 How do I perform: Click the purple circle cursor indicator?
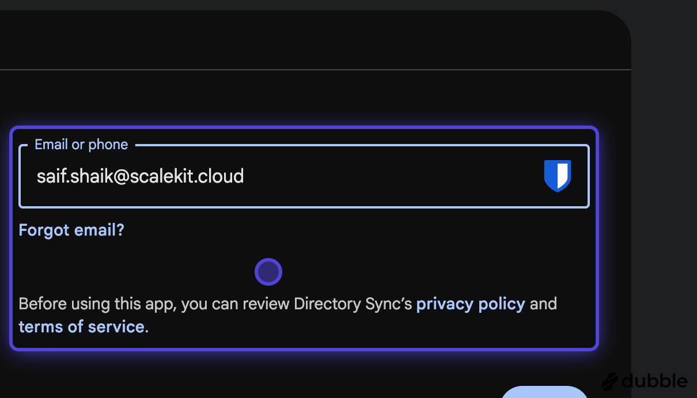[x=268, y=272]
